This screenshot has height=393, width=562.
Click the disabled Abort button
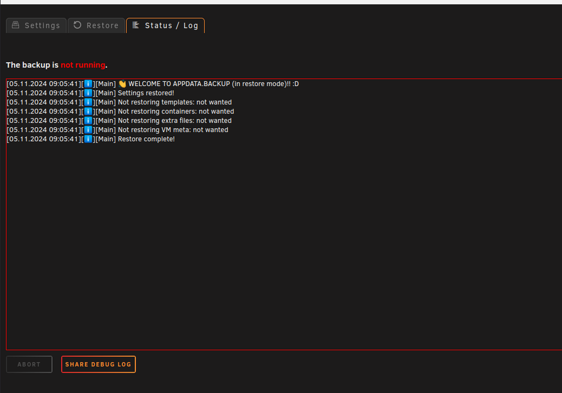coord(29,364)
